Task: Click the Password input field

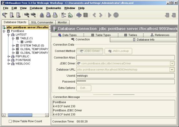Action: (x=126, y=82)
